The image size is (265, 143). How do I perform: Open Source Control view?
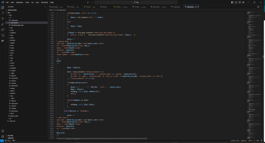3,18
